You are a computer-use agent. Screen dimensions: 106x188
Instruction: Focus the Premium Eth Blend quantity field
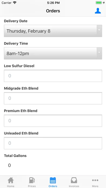[53, 121]
